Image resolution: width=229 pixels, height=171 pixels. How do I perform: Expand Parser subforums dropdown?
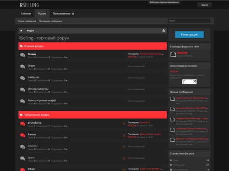66,138
